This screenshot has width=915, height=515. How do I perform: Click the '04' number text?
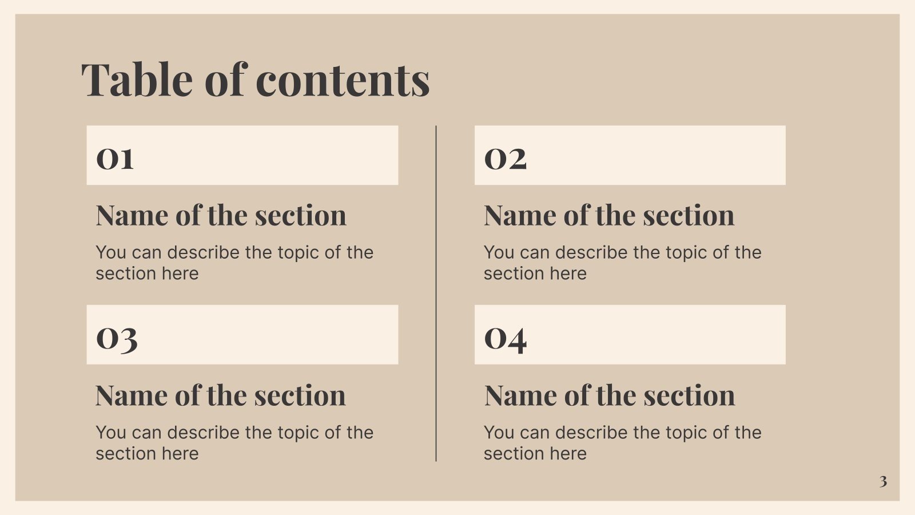[x=505, y=338]
